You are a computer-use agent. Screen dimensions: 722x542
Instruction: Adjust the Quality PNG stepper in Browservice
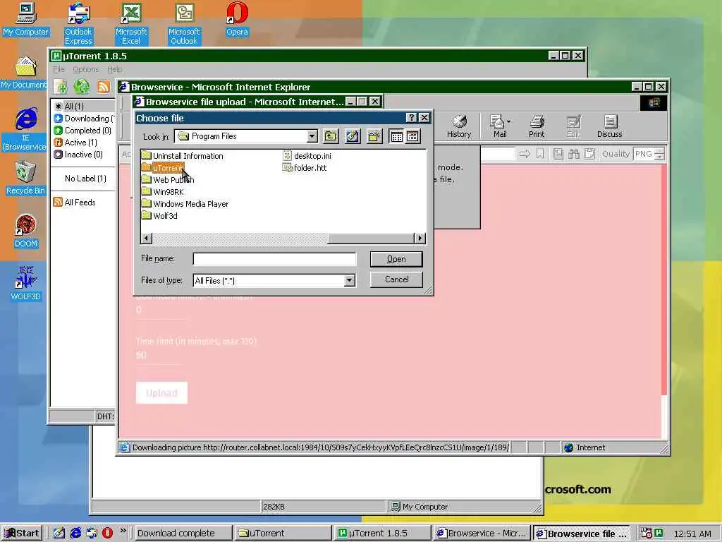[x=660, y=154]
